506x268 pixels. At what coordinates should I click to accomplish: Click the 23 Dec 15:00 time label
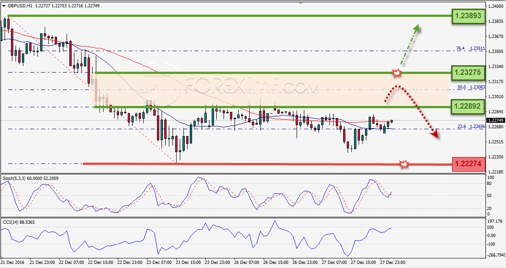click(188, 263)
